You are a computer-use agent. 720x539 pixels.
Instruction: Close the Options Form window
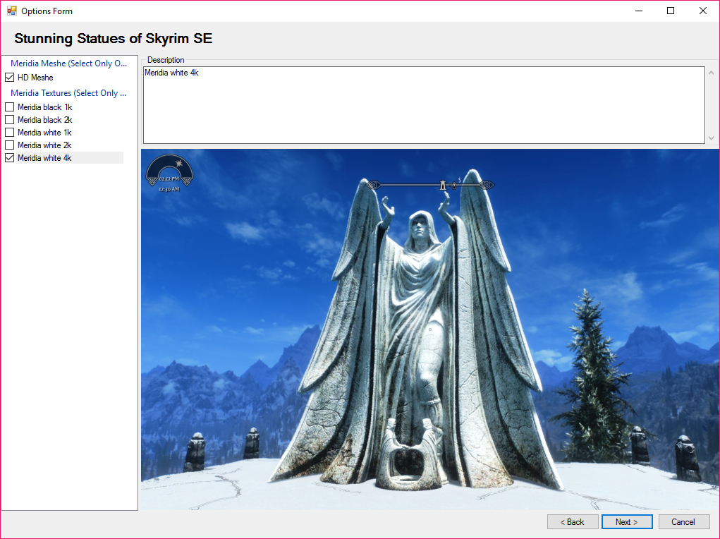click(x=703, y=11)
